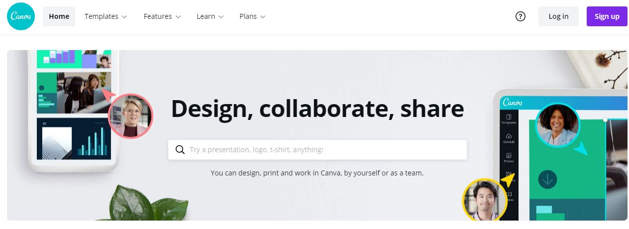Click the man's yellow-ringed avatar
This screenshot has width=629, height=229.
pos(485,200)
